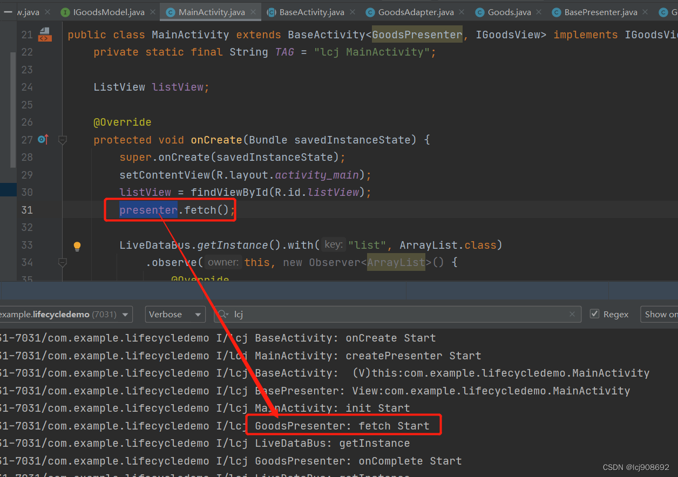Click GoodsPresenter in the class declaration
The height and width of the screenshot is (477, 678).
pos(417,35)
